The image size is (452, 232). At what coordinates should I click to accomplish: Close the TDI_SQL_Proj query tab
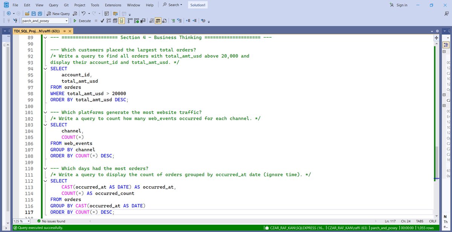click(x=70, y=31)
